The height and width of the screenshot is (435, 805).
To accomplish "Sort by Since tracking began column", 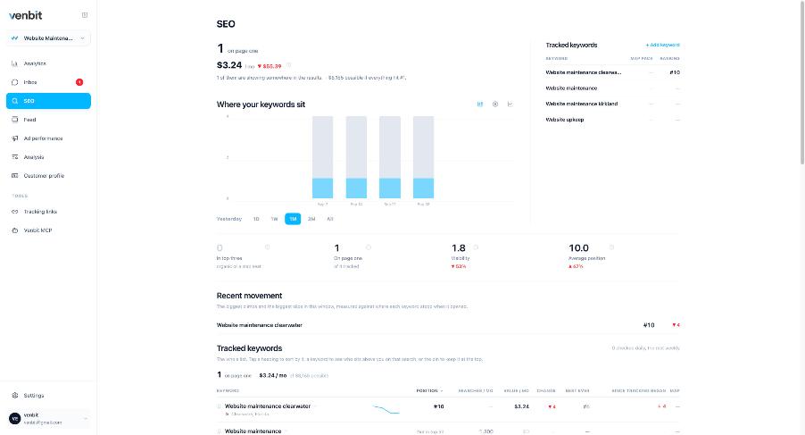I will point(639,391).
